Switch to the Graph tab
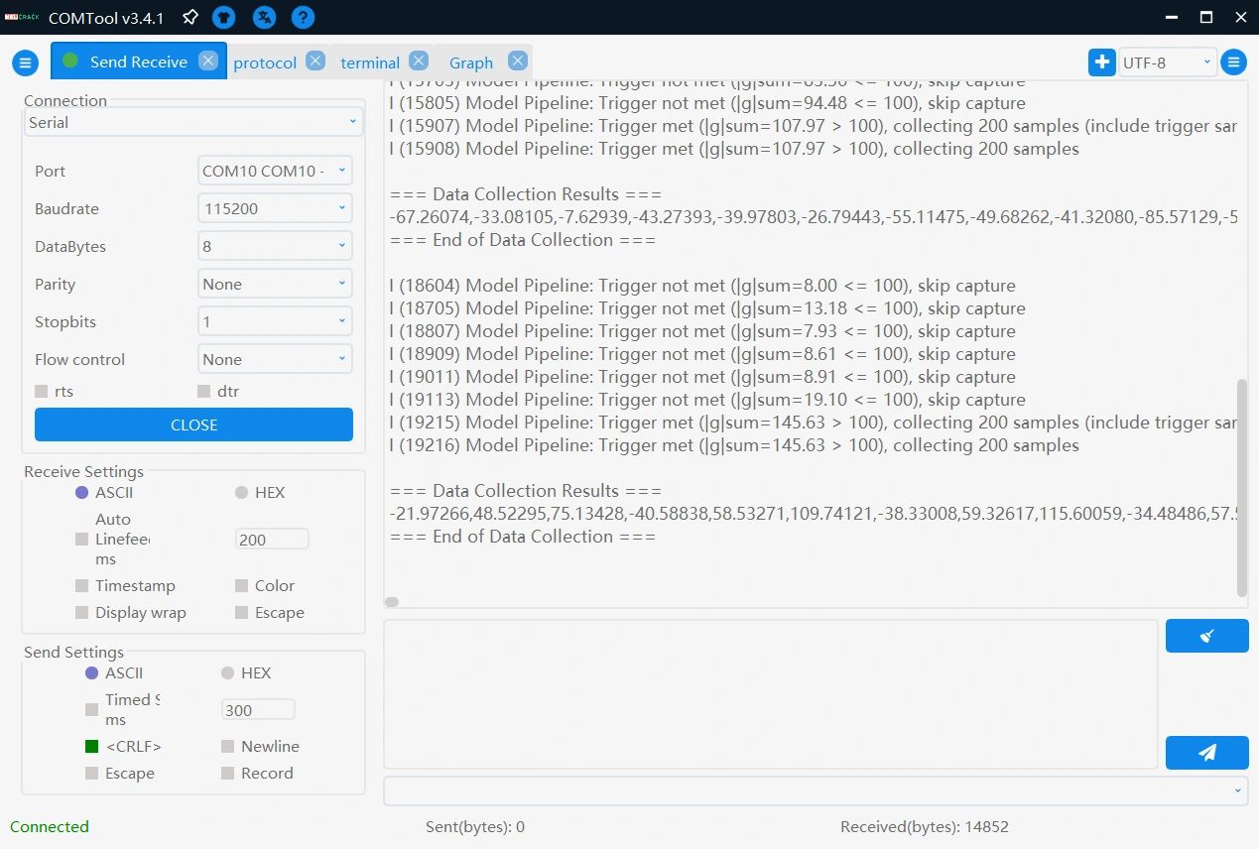The height and width of the screenshot is (849, 1259). pos(471,62)
